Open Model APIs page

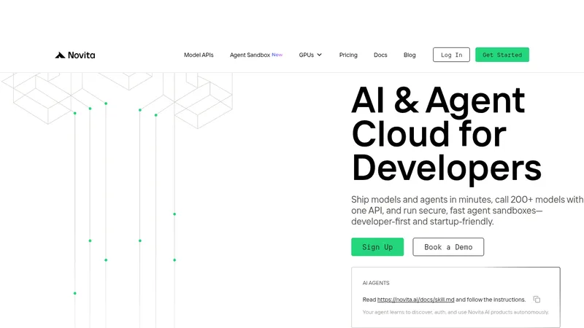199,55
